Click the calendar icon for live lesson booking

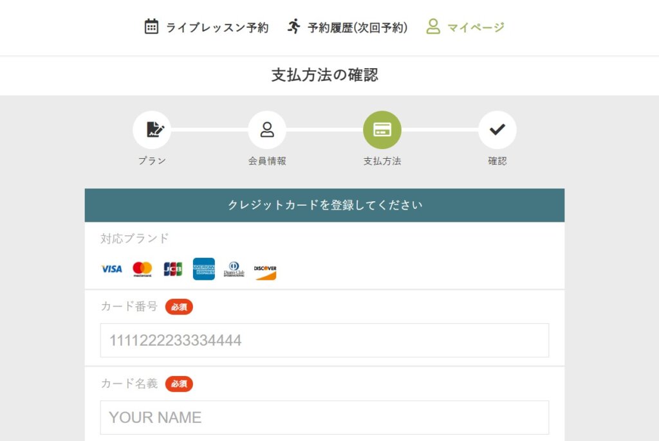coord(151,27)
